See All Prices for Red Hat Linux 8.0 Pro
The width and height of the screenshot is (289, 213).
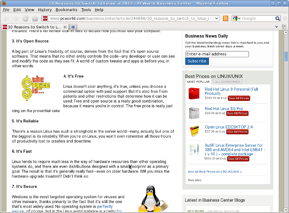click(x=237, y=113)
